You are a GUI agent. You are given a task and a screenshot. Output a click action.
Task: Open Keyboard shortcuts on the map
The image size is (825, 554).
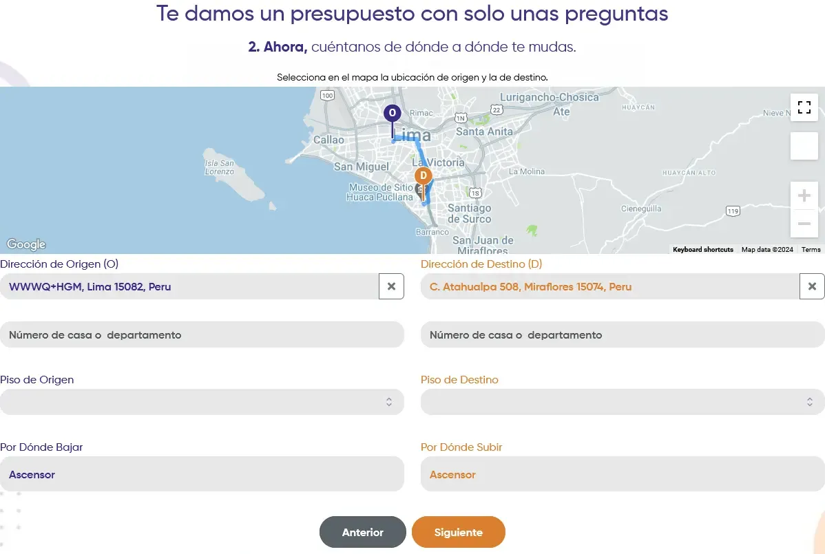click(x=703, y=250)
